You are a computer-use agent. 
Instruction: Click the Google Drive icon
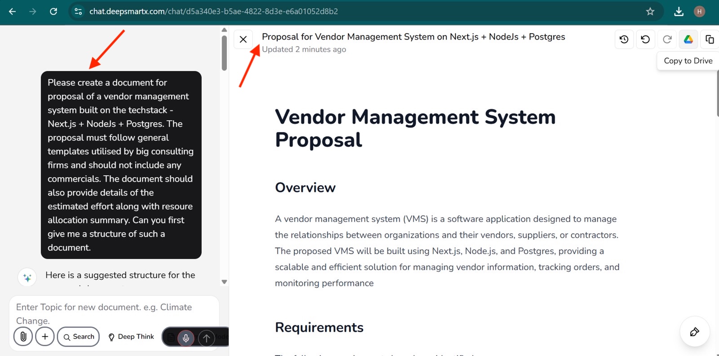(688, 40)
